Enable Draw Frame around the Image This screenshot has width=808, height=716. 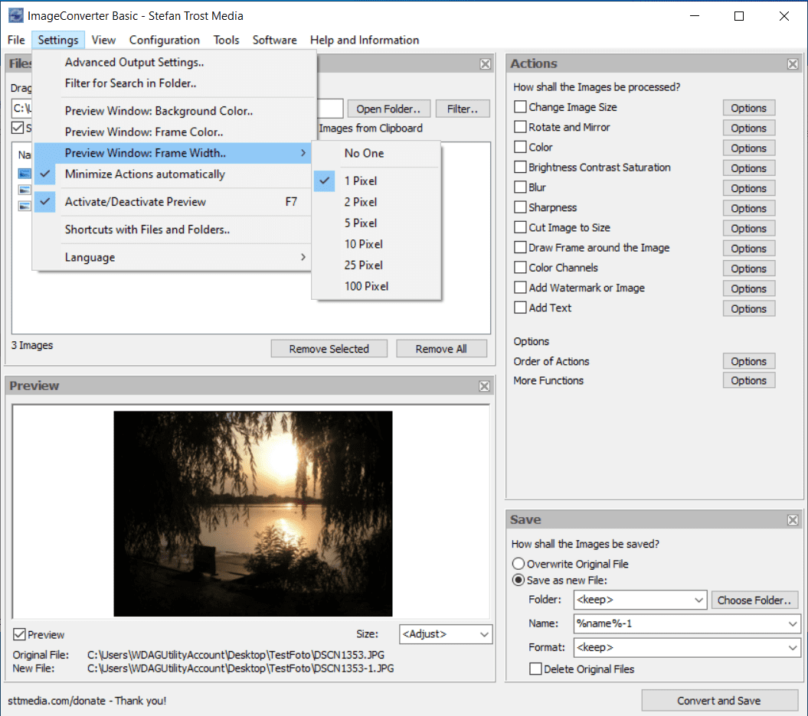pos(520,247)
